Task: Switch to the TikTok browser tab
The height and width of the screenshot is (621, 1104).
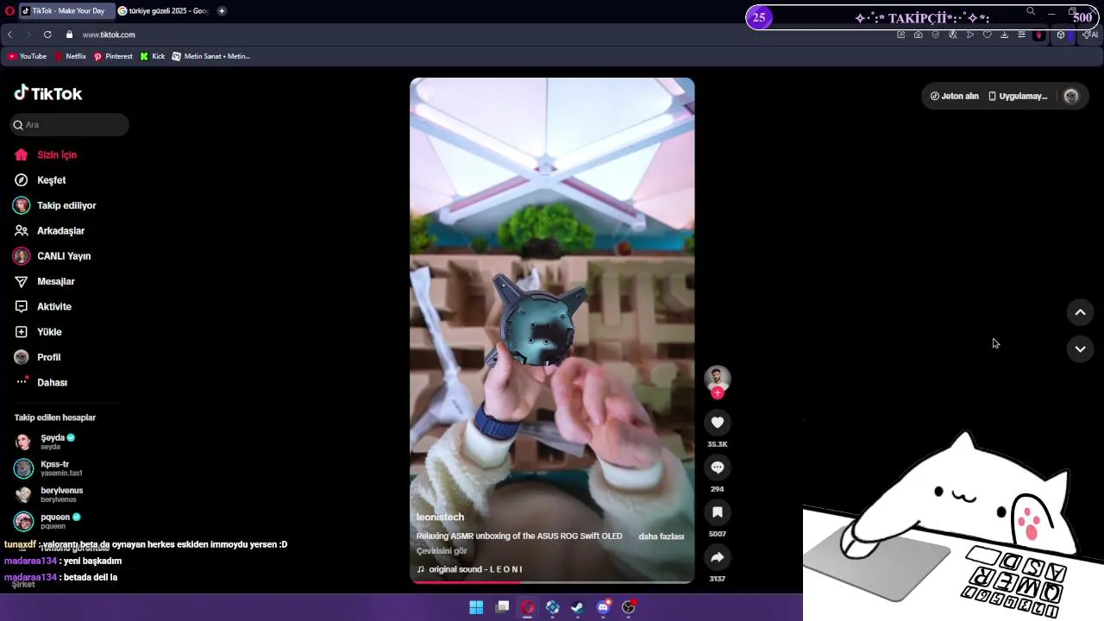Action: [66, 11]
